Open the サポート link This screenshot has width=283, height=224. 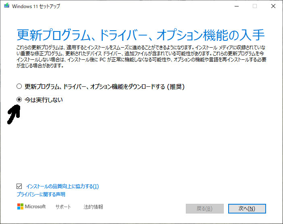coord(63,207)
